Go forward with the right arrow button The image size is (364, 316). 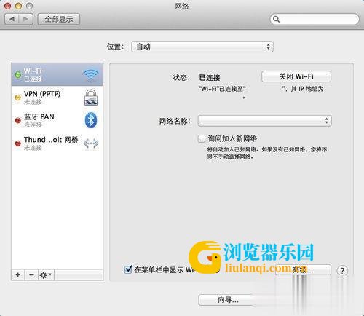tap(25, 19)
